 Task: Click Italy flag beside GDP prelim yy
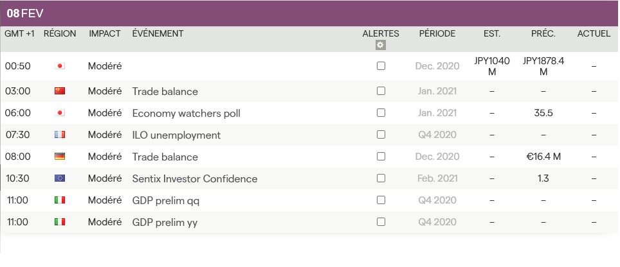click(60, 222)
